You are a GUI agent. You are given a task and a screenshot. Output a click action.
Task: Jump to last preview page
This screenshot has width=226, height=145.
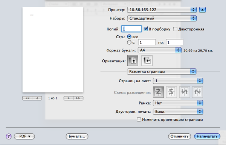pos(78,98)
